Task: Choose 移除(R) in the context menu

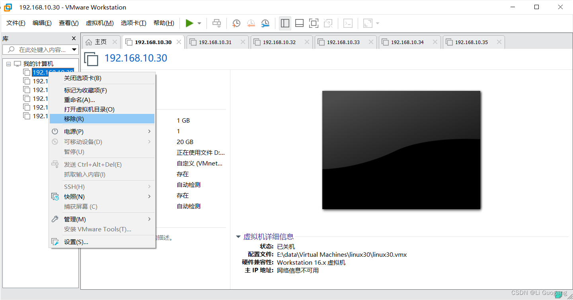Action: 102,119
